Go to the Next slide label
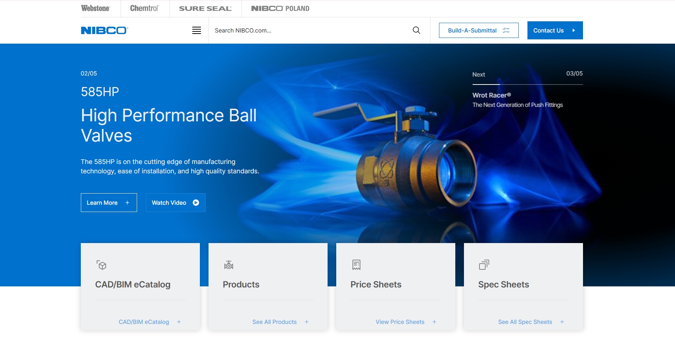 (x=479, y=74)
